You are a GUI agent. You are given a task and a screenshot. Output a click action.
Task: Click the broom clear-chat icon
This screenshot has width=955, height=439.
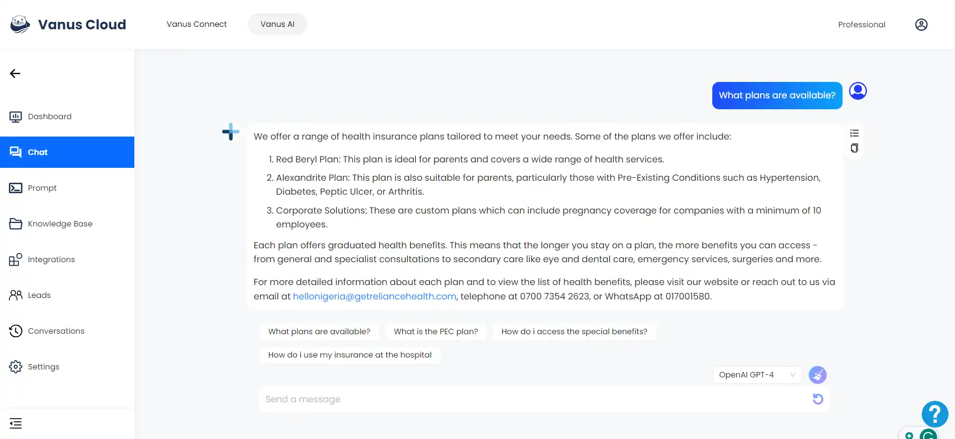(818, 375)
